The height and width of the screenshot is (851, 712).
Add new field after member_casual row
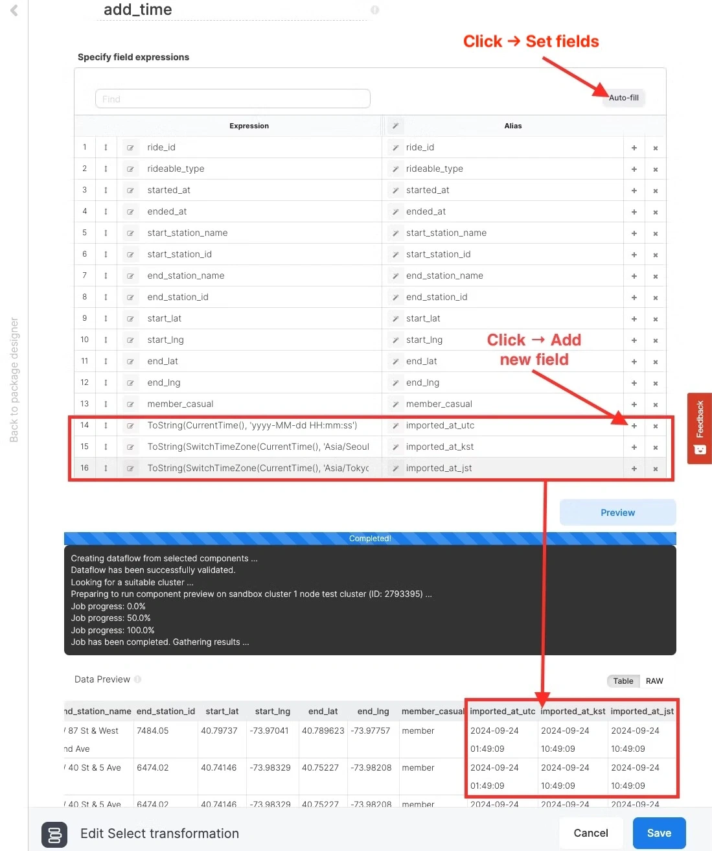[x=634, y=404]
